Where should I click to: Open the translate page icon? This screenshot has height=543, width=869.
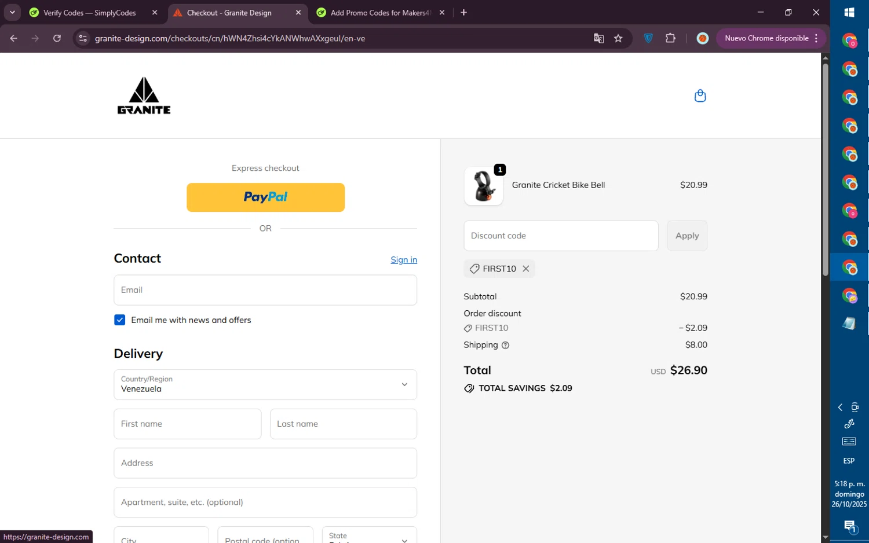(x=598, y=38)
